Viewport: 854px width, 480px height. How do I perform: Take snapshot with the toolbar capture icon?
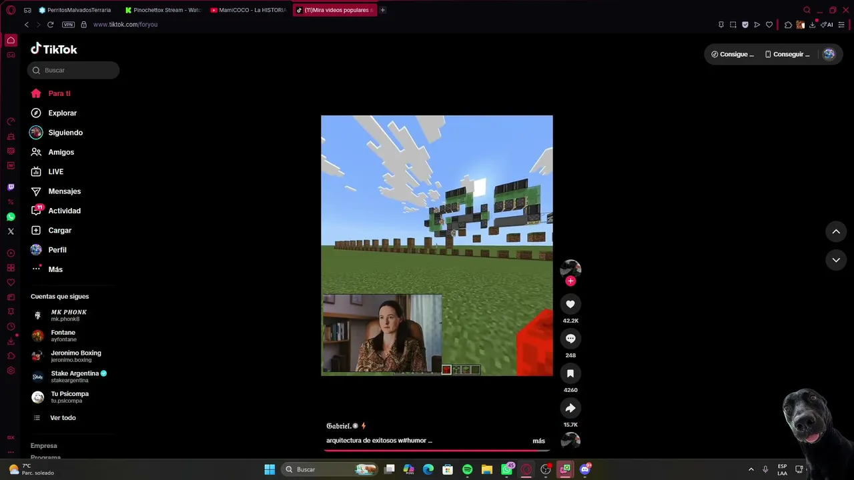(733, 25)
